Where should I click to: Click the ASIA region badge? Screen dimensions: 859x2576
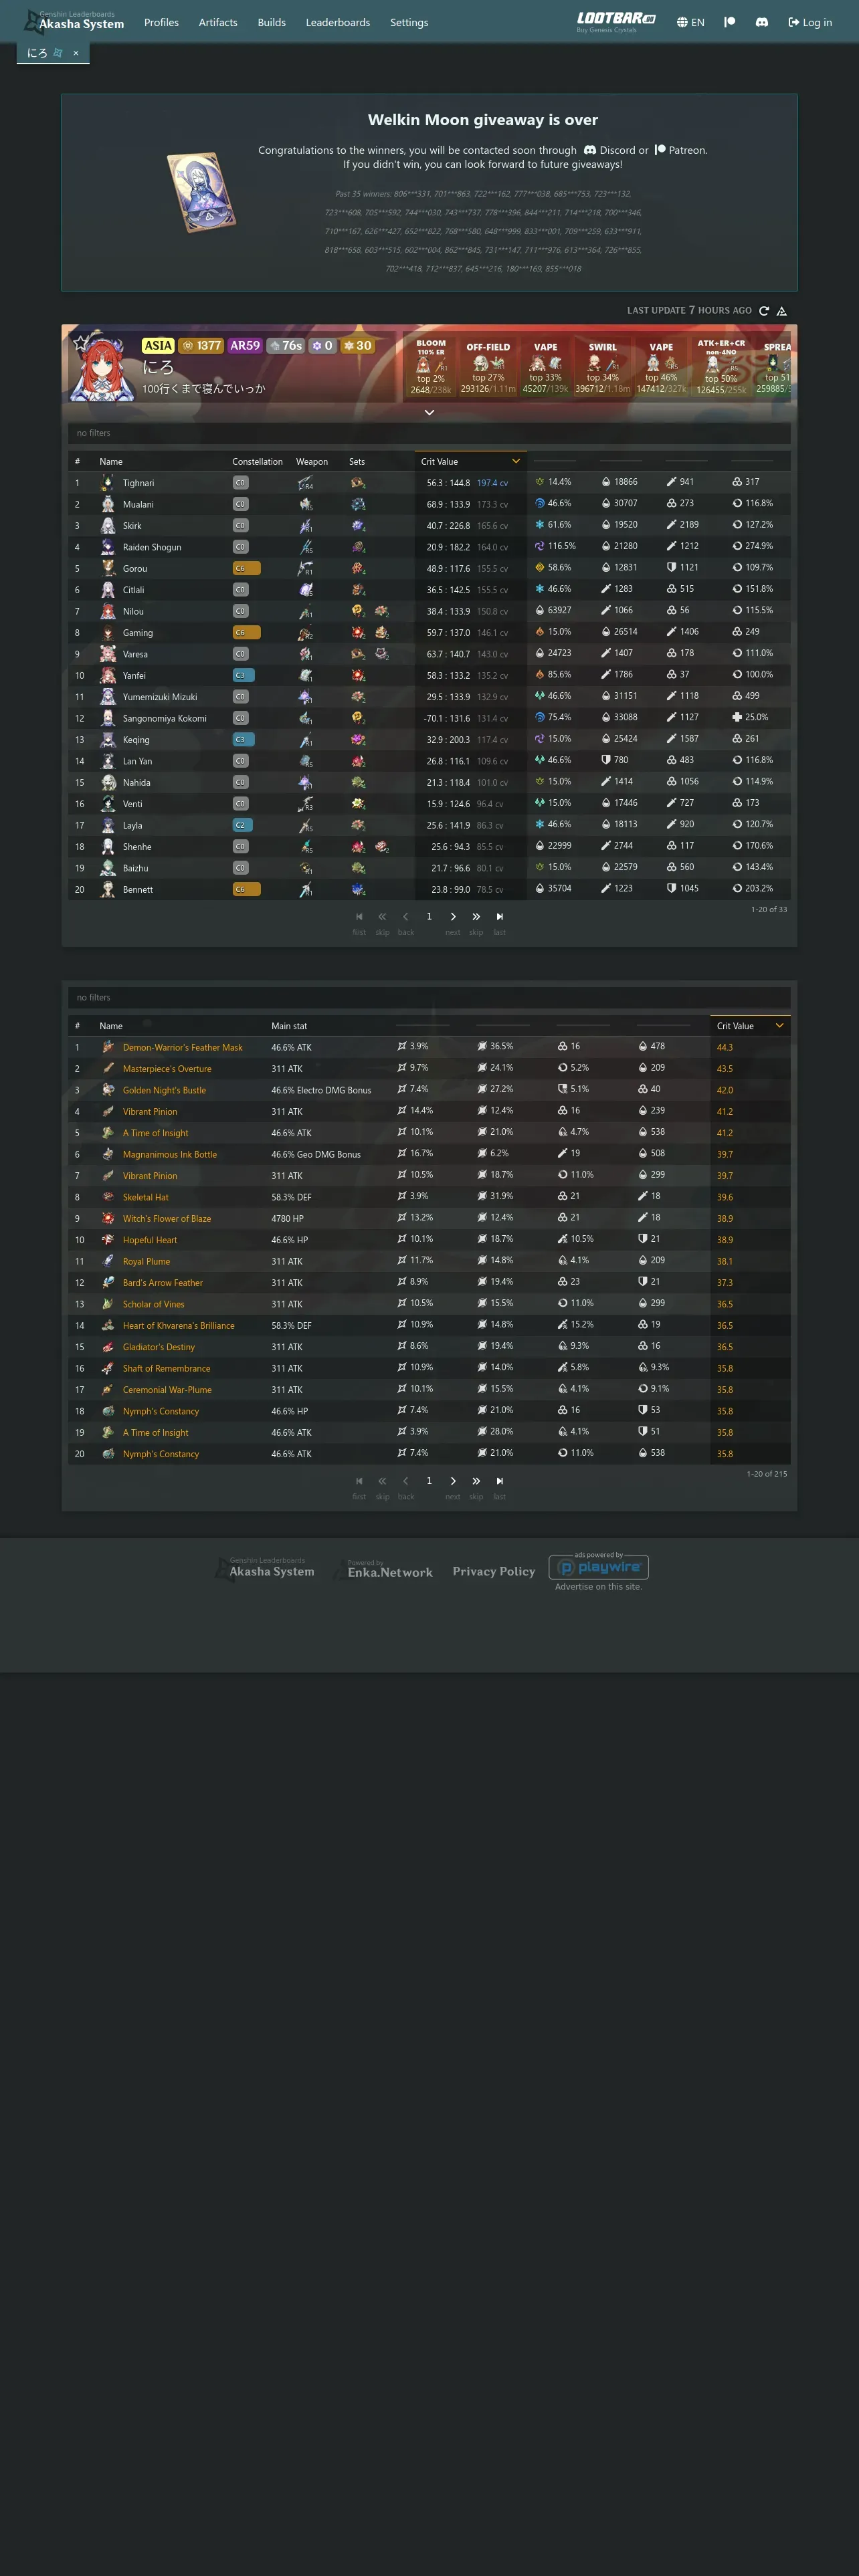[x=158, y=346]
